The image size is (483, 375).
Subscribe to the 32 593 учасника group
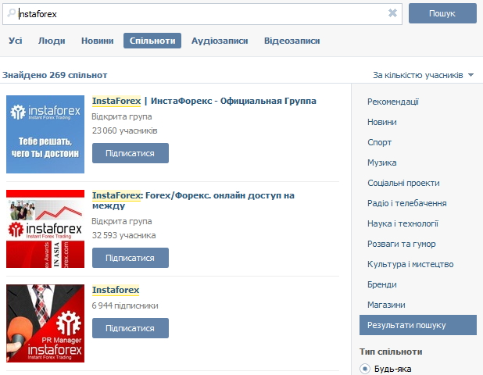tap(131, 258)
